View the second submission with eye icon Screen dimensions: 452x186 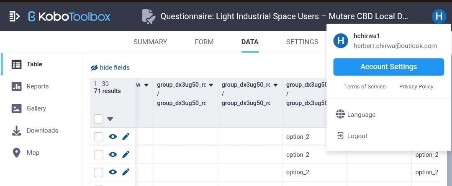113,155
